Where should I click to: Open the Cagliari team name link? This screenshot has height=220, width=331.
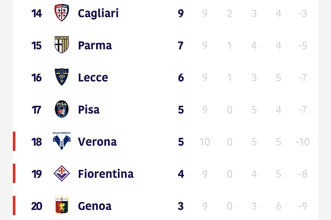pos(98,14)
